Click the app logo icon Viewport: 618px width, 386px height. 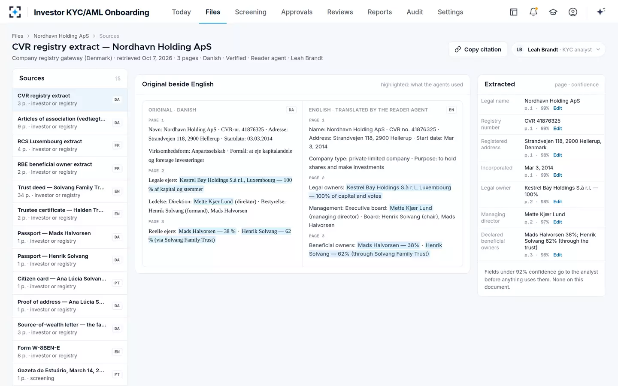[15, 12]
